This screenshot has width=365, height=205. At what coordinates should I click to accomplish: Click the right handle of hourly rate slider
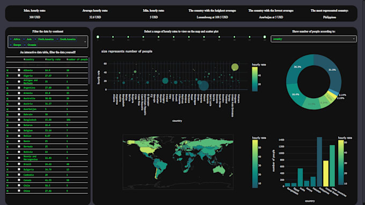[265, 37]
